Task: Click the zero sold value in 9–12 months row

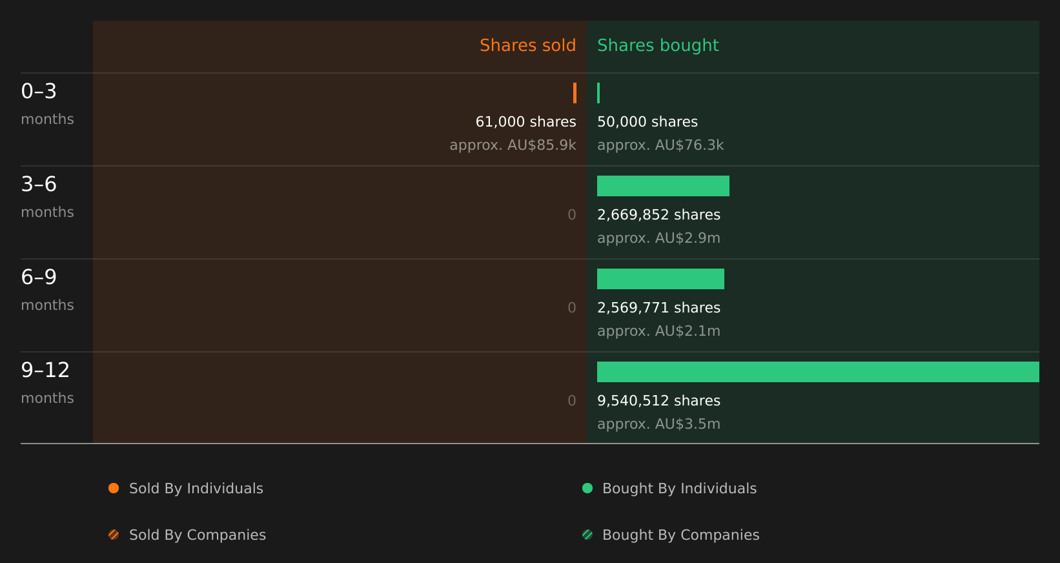Action: click(572, 401)
